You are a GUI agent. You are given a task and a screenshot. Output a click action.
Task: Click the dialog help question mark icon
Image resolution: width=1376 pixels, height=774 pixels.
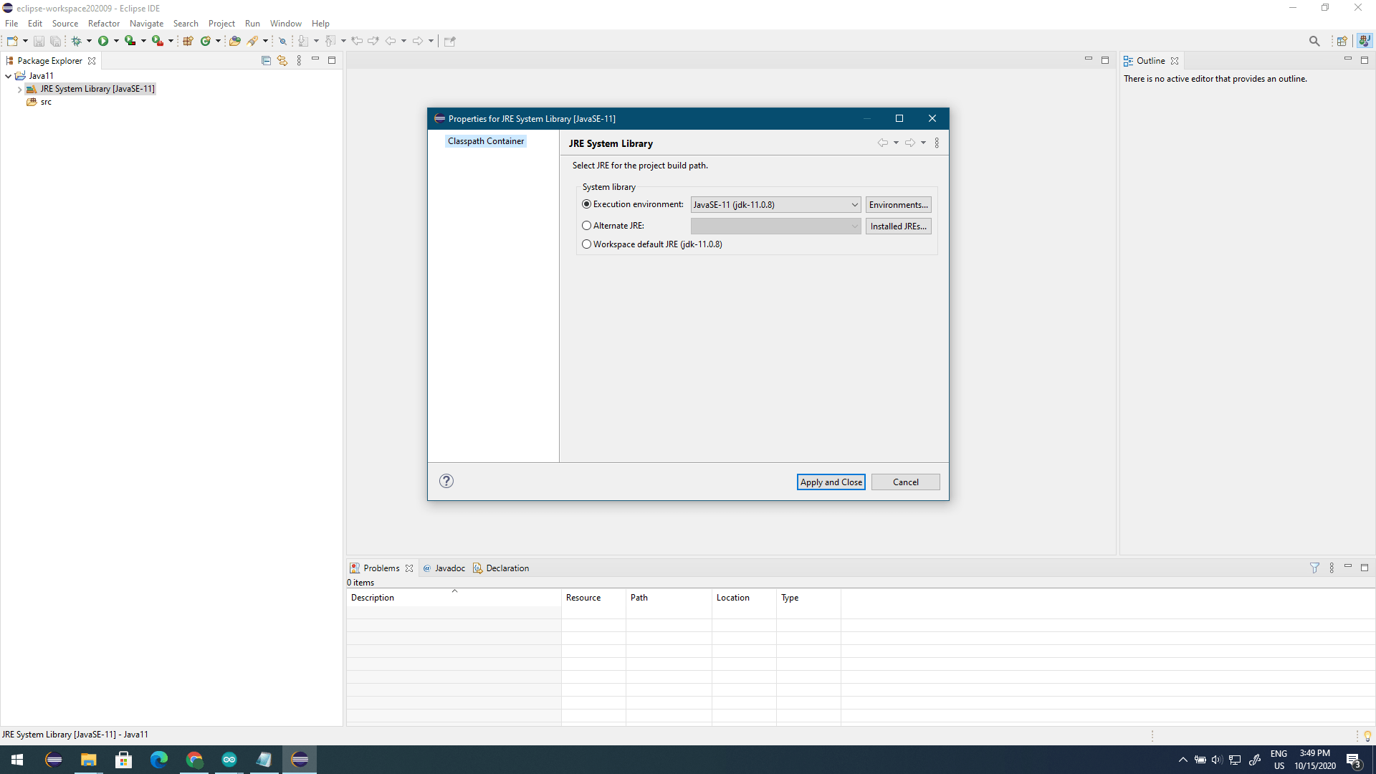pos(446,481)
